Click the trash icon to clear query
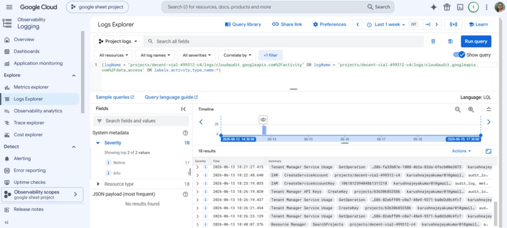This screenshot has width=507, height=228. click(x=433, y=42)
